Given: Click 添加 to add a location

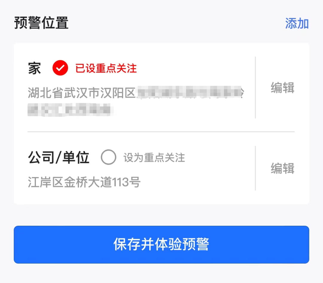Looking at the screenshot, I should tap(297, 24).
